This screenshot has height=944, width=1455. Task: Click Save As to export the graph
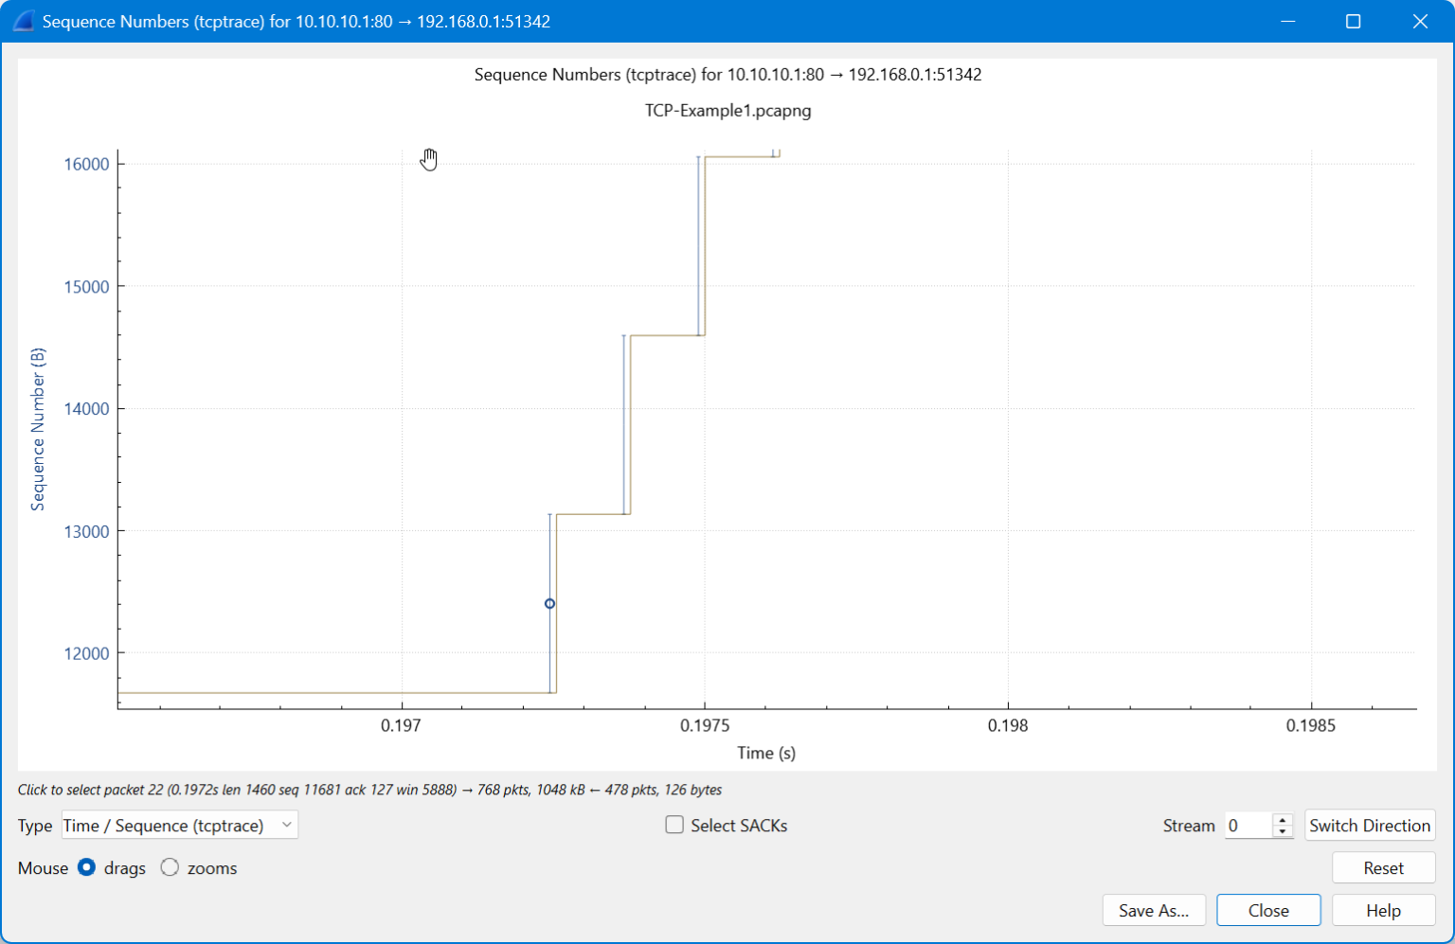click(1154, 910)
